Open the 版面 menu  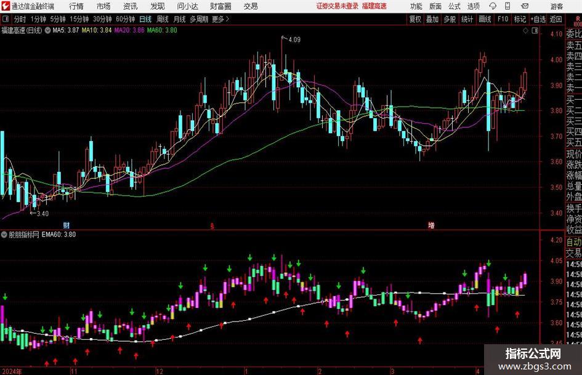pos(435,6)
